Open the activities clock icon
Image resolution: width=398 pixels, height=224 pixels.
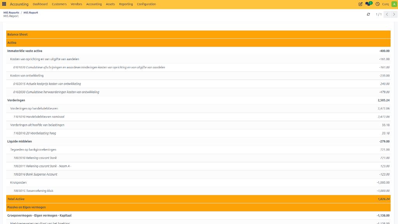pyautogui.click(x=377, y=4)
